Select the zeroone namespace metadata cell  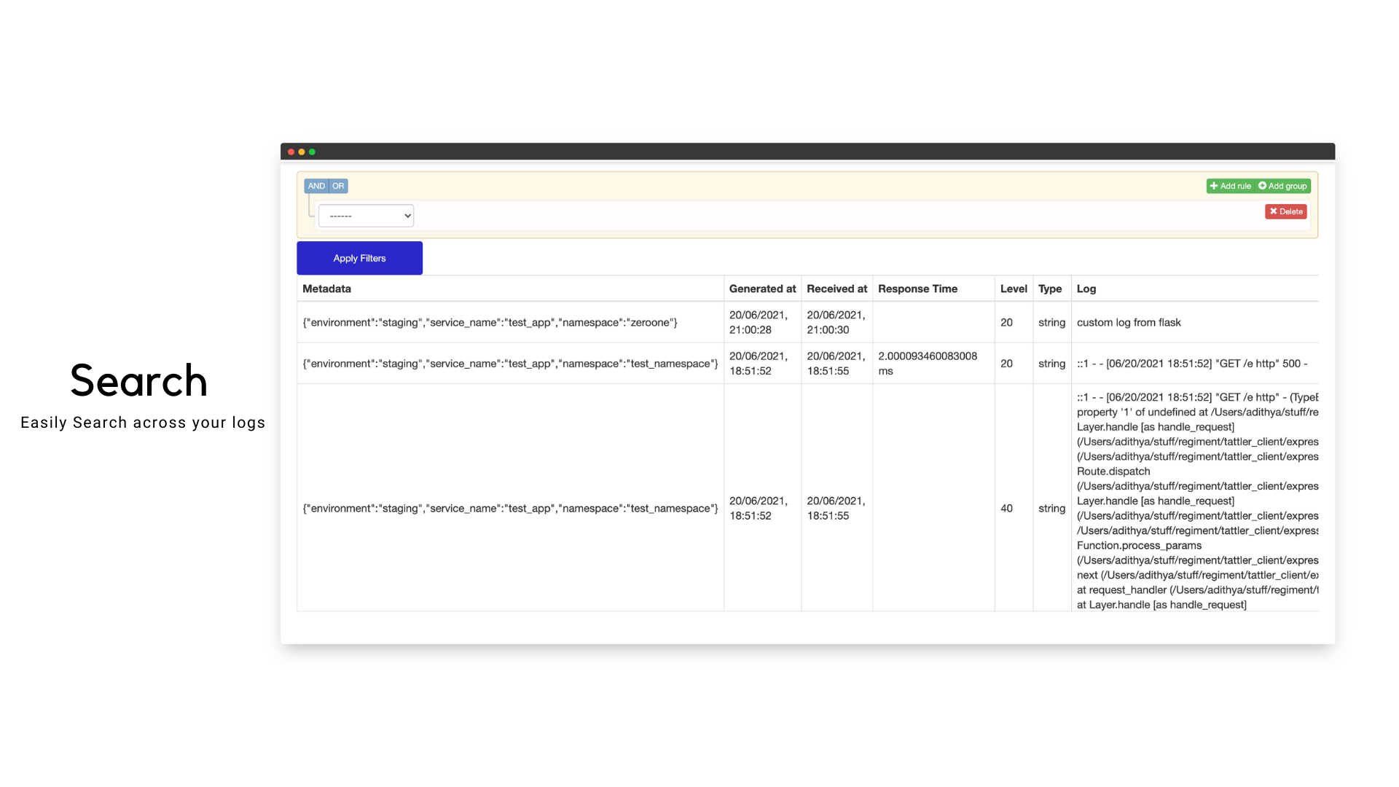coord(490,322)
